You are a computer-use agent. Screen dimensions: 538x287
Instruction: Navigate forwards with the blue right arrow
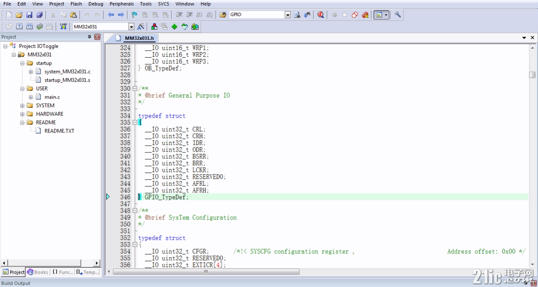click(x=121, y=15)
